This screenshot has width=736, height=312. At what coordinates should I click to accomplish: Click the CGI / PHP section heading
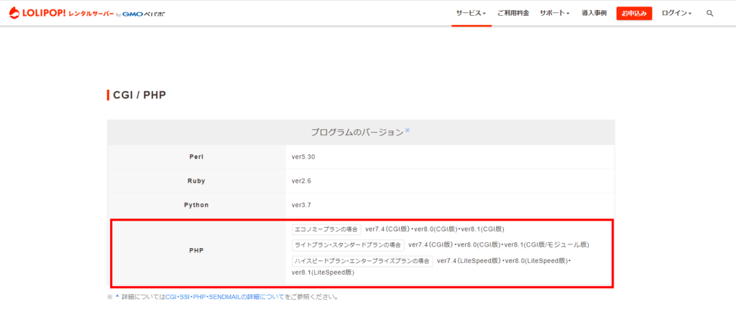pos(139,95)
